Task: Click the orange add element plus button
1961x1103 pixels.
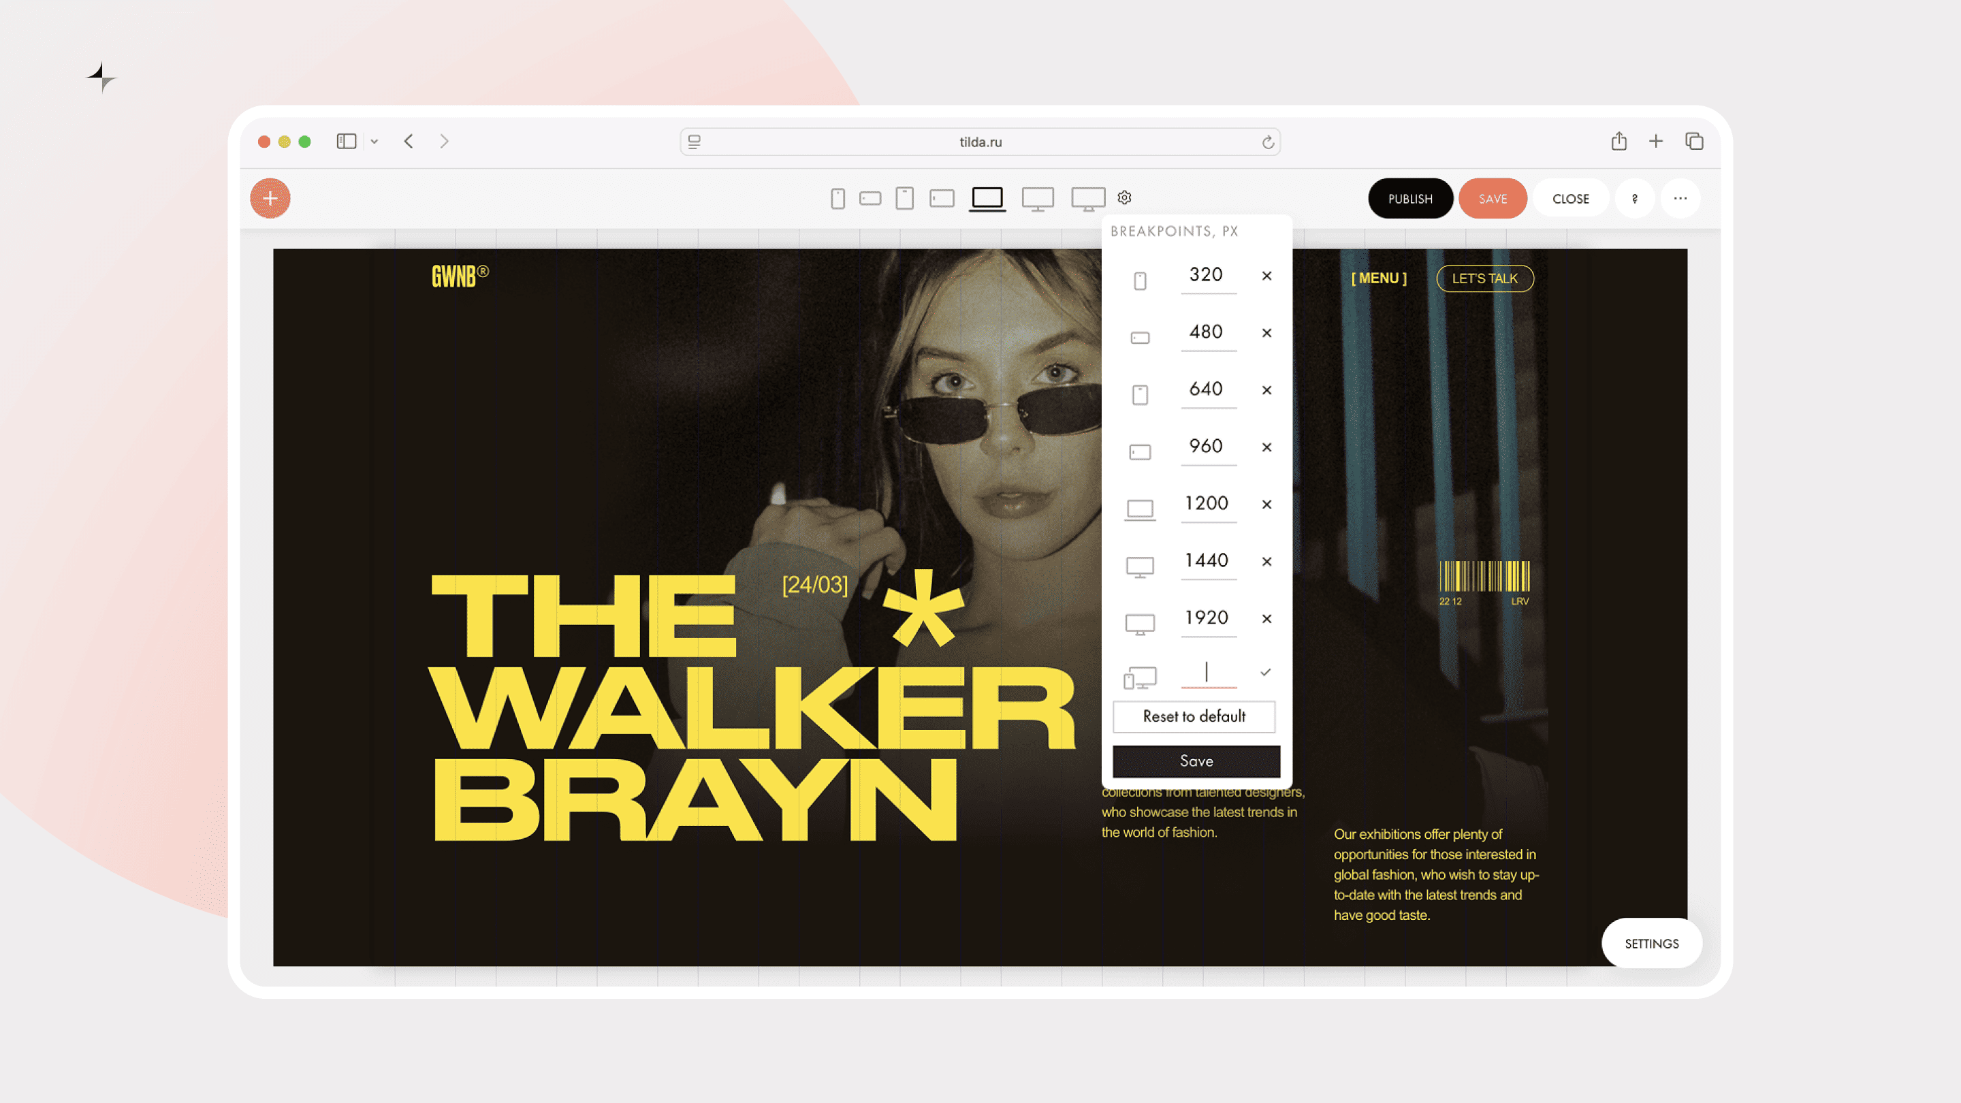Action: point(270,199)
